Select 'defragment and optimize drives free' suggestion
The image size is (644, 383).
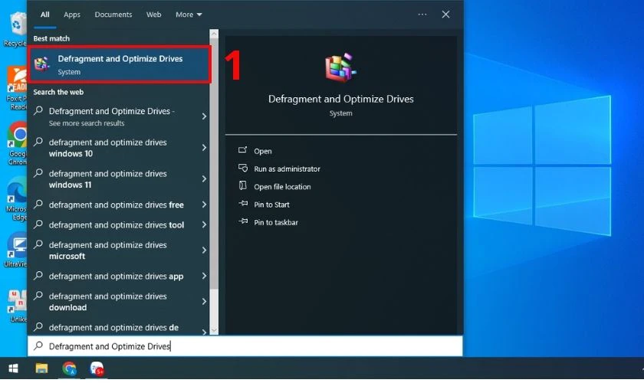[x=119, y=205]
